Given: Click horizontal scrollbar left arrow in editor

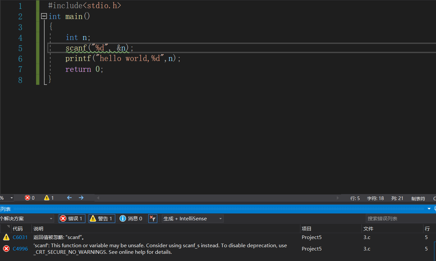Looking at the screenshot, I should [98, 198].
